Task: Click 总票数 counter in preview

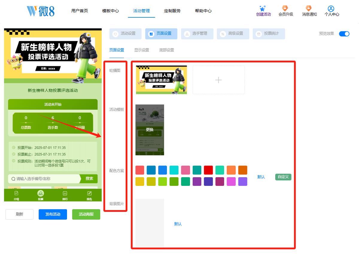Action: point(26,123)
